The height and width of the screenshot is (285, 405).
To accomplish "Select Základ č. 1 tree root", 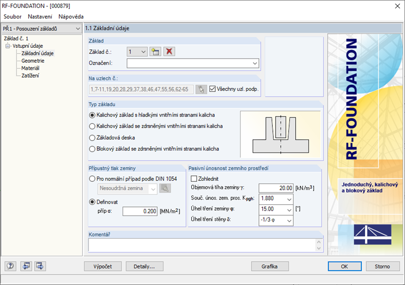I will [x=16, y=39].
